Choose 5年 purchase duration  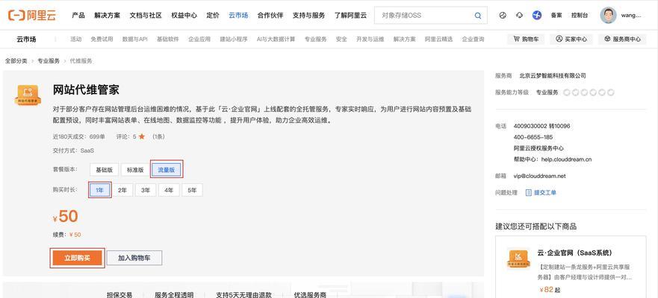(x=192, y=189)
